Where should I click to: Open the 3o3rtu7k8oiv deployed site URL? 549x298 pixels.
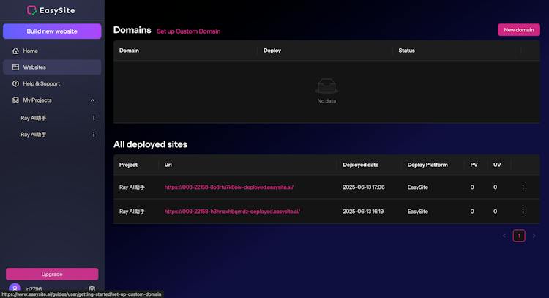coord(228,187)
